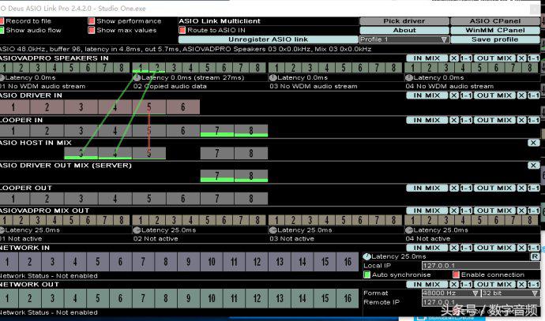The image size is (545, 321).
Task: Click the R button beside Network latency
Action: (535, 257)
